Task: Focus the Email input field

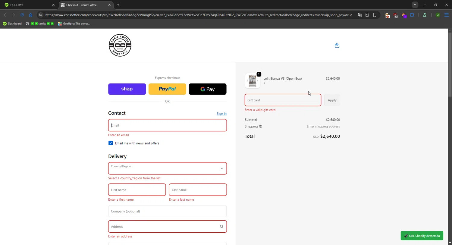Action: click(x=167, y=125)
